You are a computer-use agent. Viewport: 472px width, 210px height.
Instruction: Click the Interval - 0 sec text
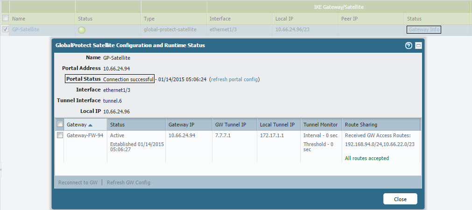[x=320, y=135]
